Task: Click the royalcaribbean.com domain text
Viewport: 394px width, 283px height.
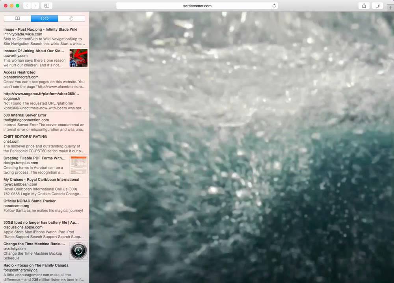Action: click(20, 184)
